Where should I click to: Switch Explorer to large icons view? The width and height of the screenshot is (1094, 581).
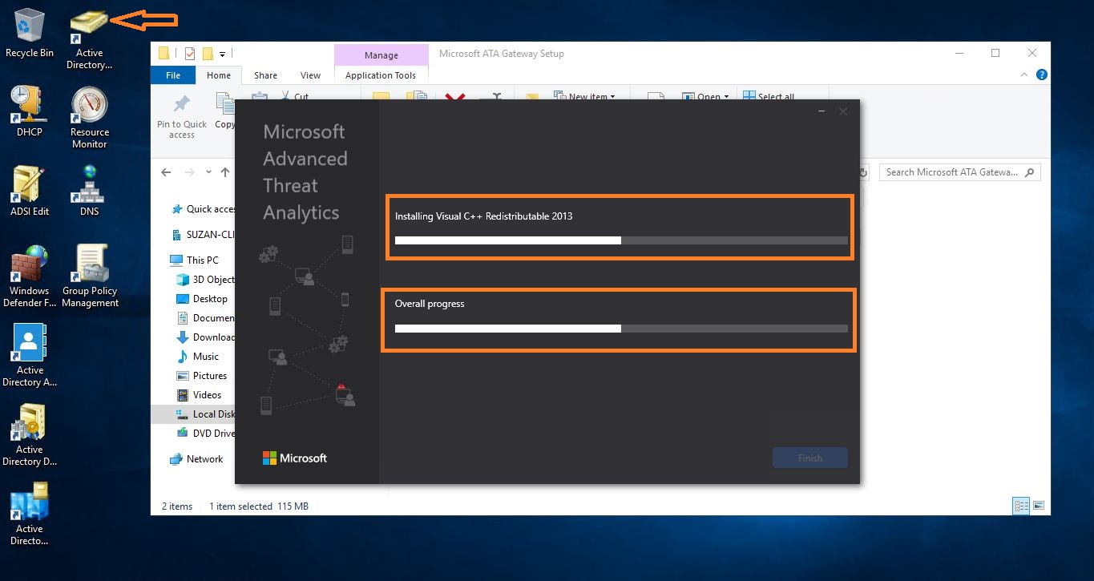coord(1039,506)
